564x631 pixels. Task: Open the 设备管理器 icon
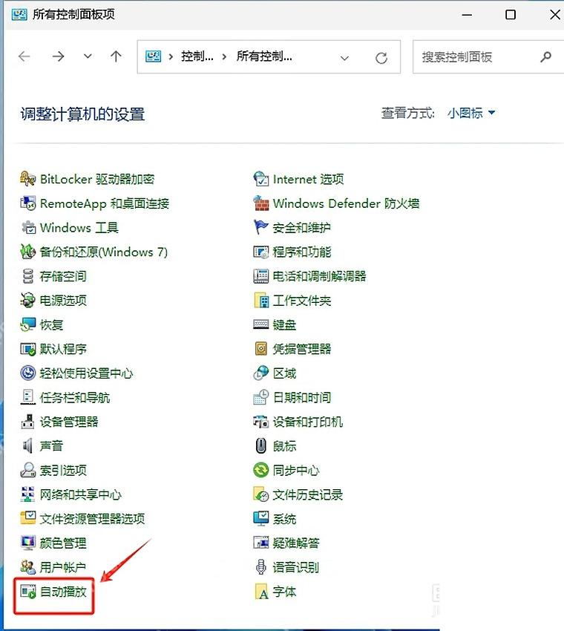click(27, 422)
